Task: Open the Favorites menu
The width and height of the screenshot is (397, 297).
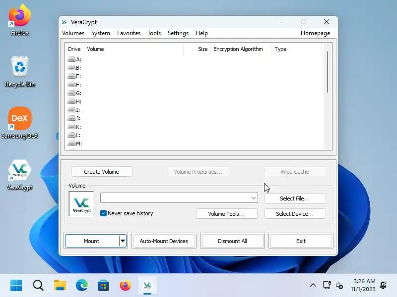Action: [129, 33]
